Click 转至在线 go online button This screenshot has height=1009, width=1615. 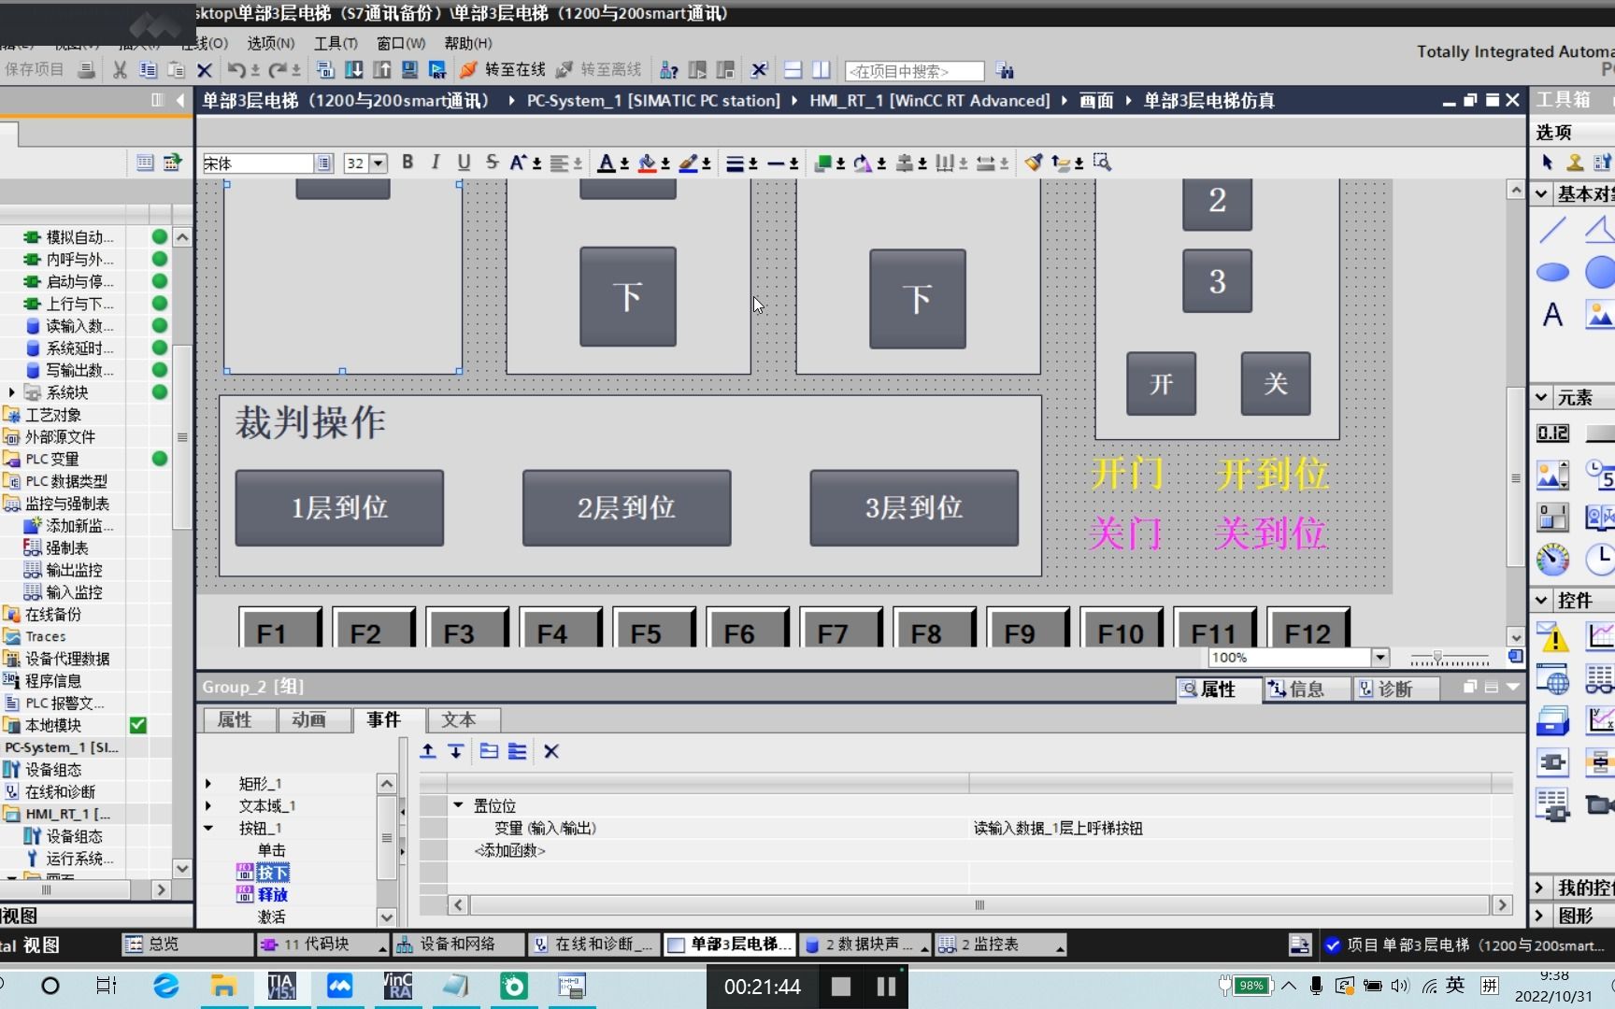504,70
